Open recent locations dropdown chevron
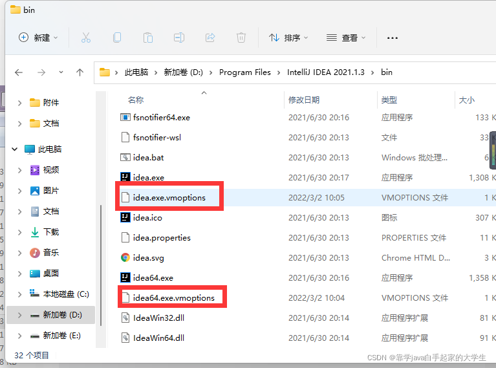 tap(61, 72)
